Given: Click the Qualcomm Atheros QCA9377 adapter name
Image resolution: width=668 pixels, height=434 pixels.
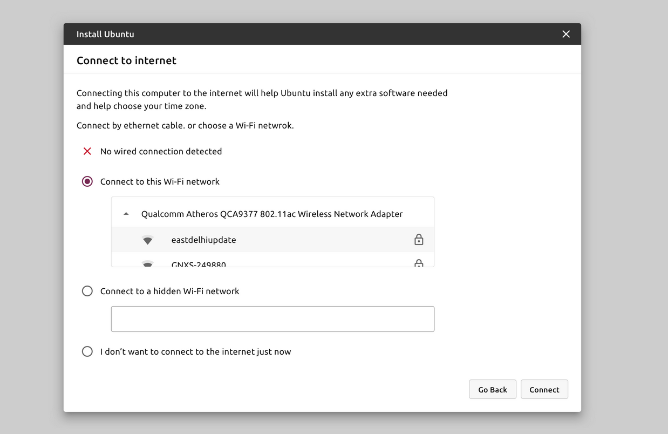Looking at the screenshot, I should click(272, 214).
